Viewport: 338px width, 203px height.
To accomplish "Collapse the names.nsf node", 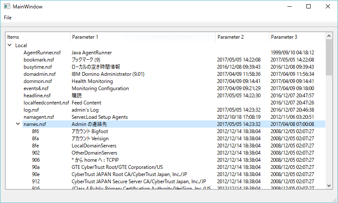I will click(x=18, y=124).
